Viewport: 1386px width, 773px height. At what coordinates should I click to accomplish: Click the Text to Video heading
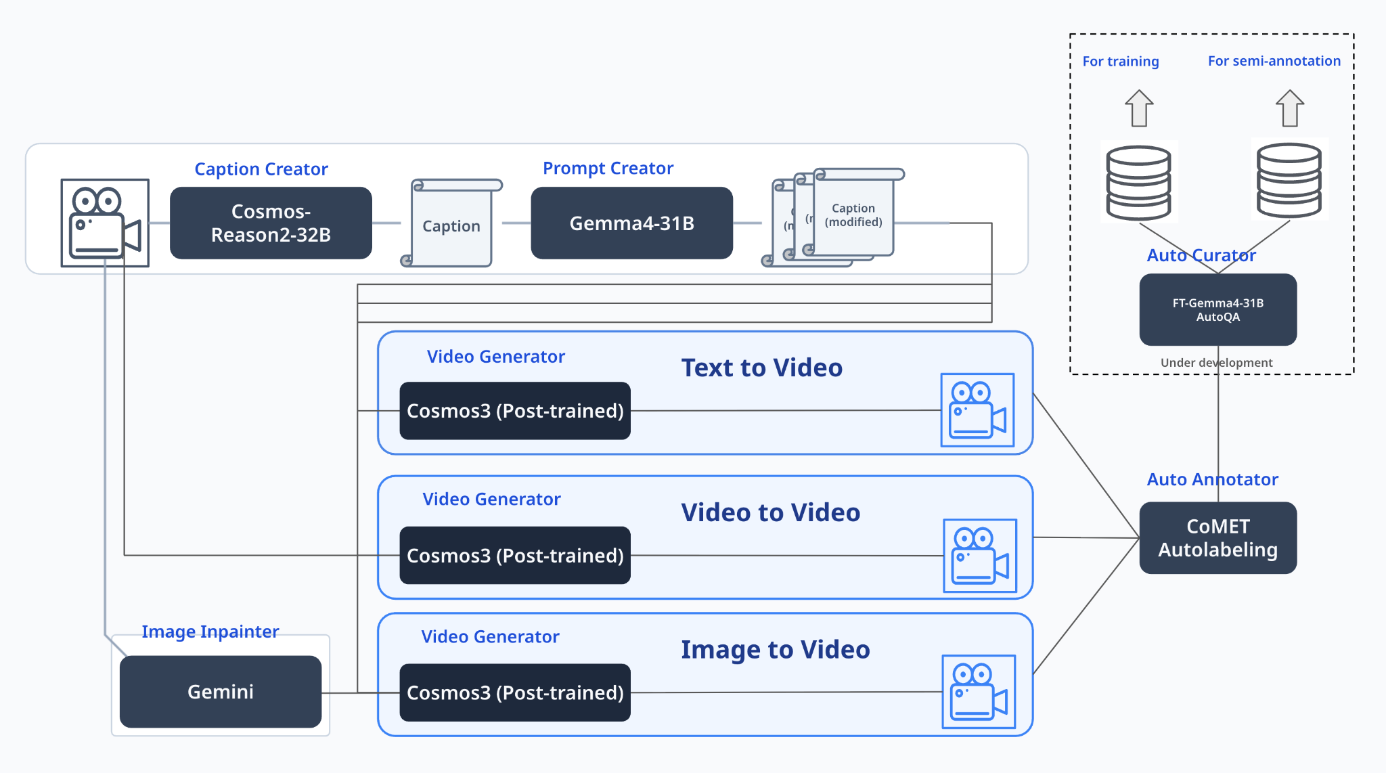coord(761,368)
